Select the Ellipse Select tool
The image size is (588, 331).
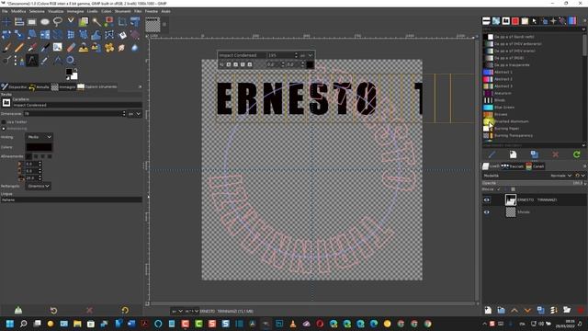coord(45,22)
